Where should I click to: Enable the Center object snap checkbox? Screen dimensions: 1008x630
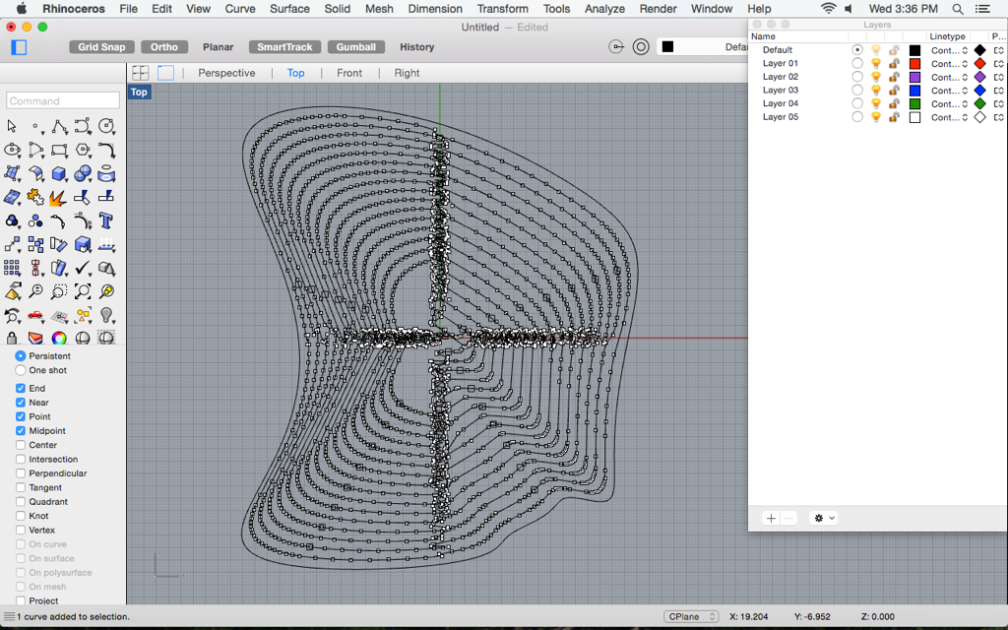(21, 445)
